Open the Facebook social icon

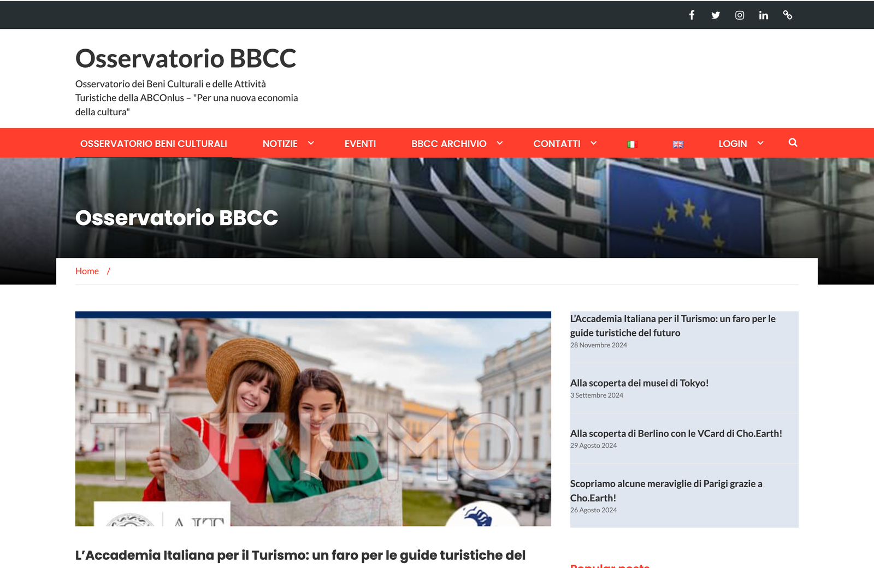(x=692, y=15)
